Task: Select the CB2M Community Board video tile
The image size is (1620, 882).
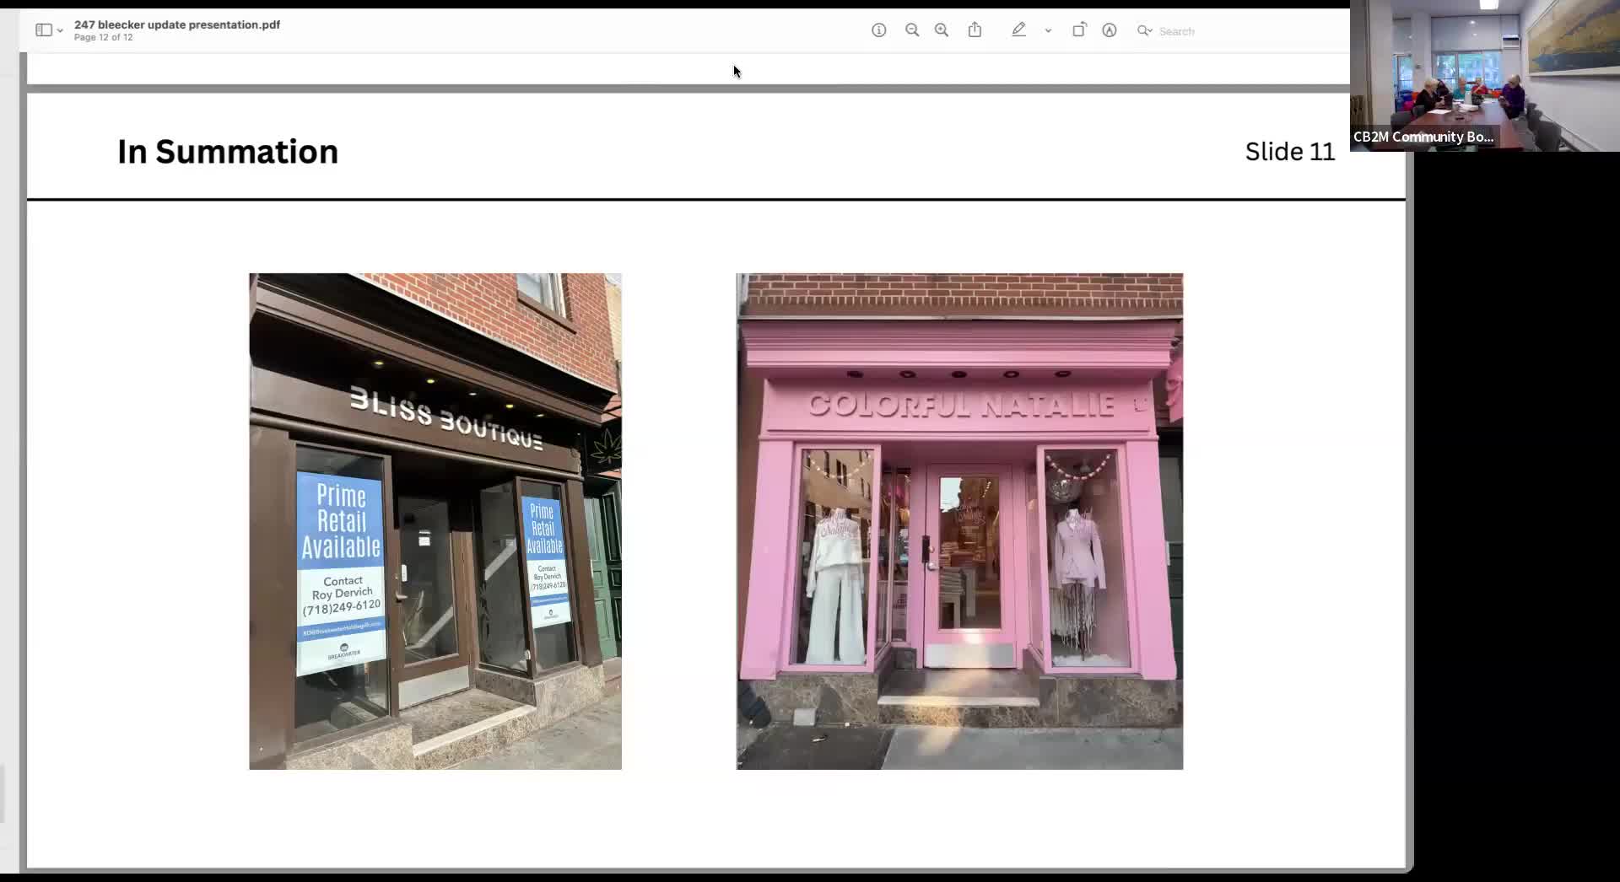Action: click(1484, 76)
